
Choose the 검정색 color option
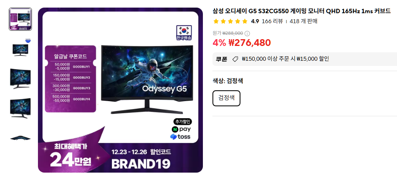[226, 98]
